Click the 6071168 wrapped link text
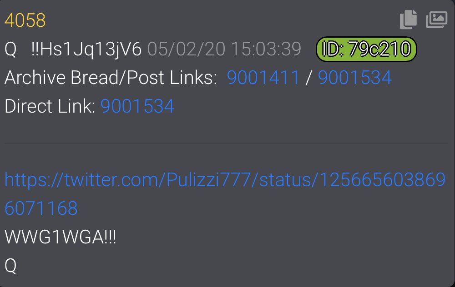 pos(41,208)
